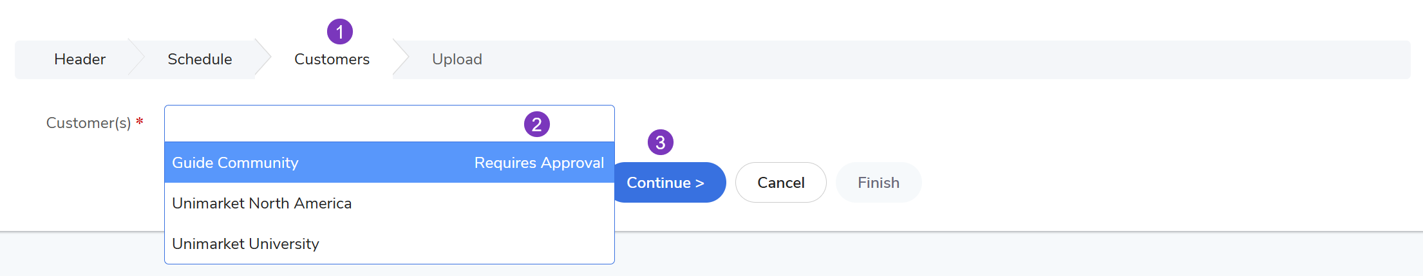Cancel the wizard

click(x=780, y=183)
